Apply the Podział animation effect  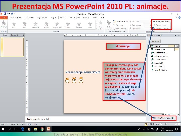click(68, 25)
